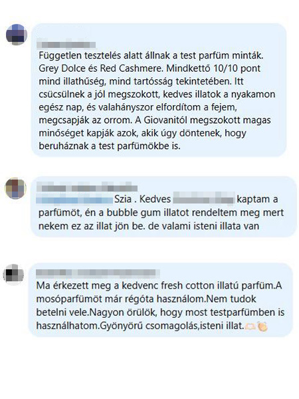
Task: Click the '10/10 pont' rating text
Action: click(237, 68)
